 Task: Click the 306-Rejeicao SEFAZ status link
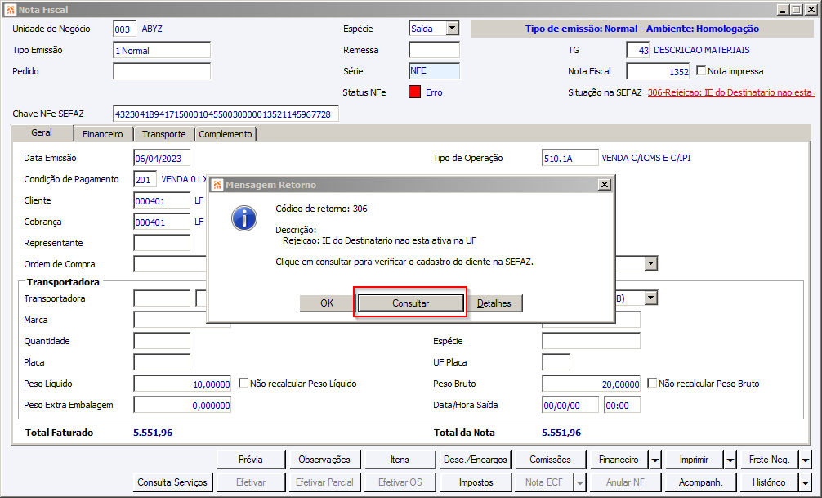point(731,92)
